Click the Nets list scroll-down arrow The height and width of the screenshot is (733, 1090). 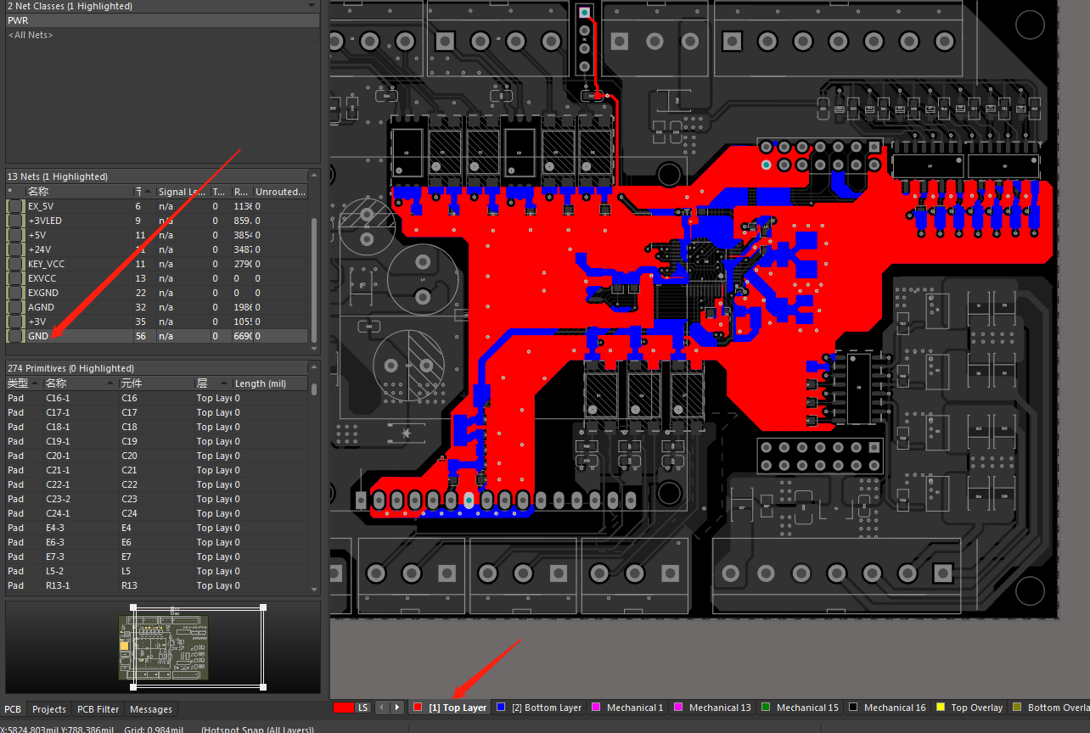point(315,349)
